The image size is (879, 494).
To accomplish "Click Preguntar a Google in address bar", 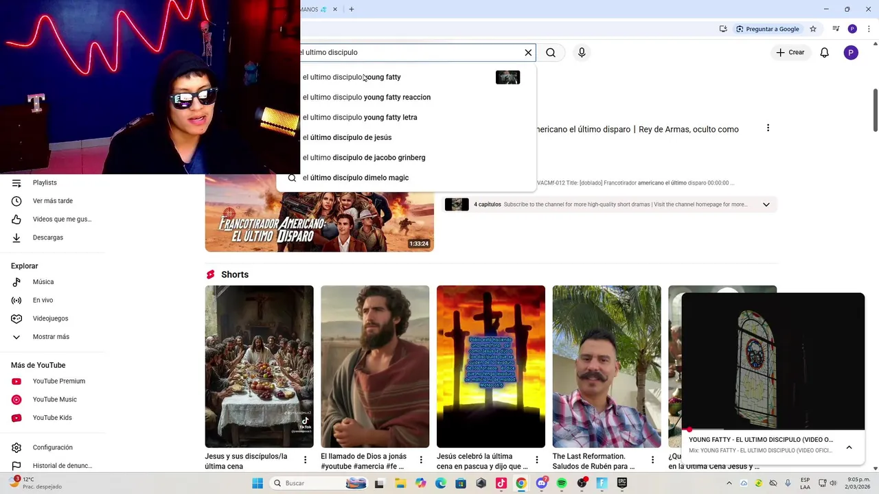I will (768, 29).
